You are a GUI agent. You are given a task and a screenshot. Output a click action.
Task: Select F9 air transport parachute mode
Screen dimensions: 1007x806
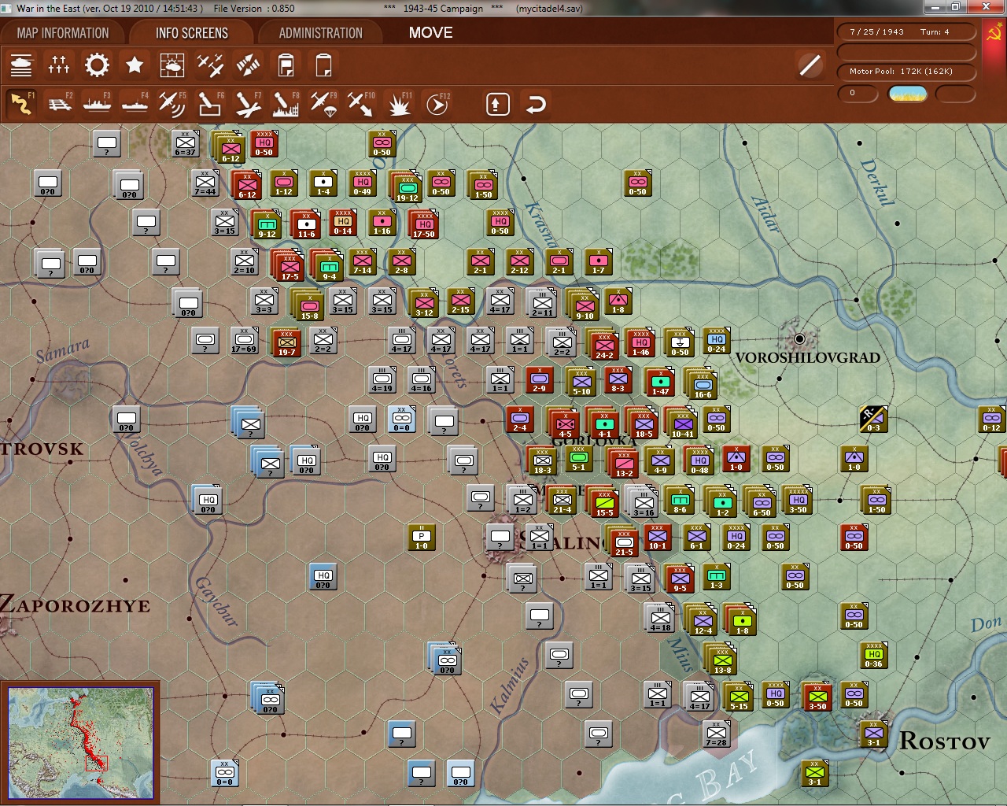click(323, 104)
